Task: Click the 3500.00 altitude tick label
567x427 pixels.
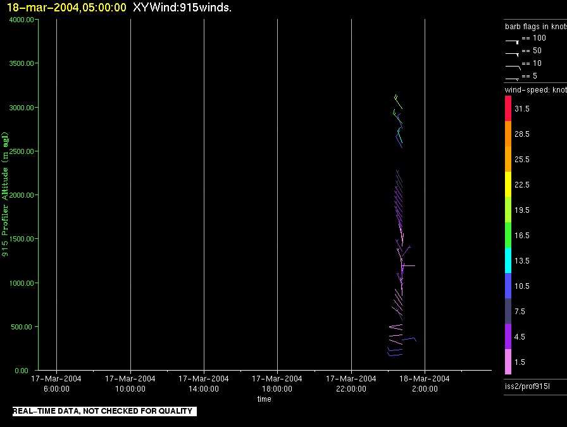Action: (22, 63)
